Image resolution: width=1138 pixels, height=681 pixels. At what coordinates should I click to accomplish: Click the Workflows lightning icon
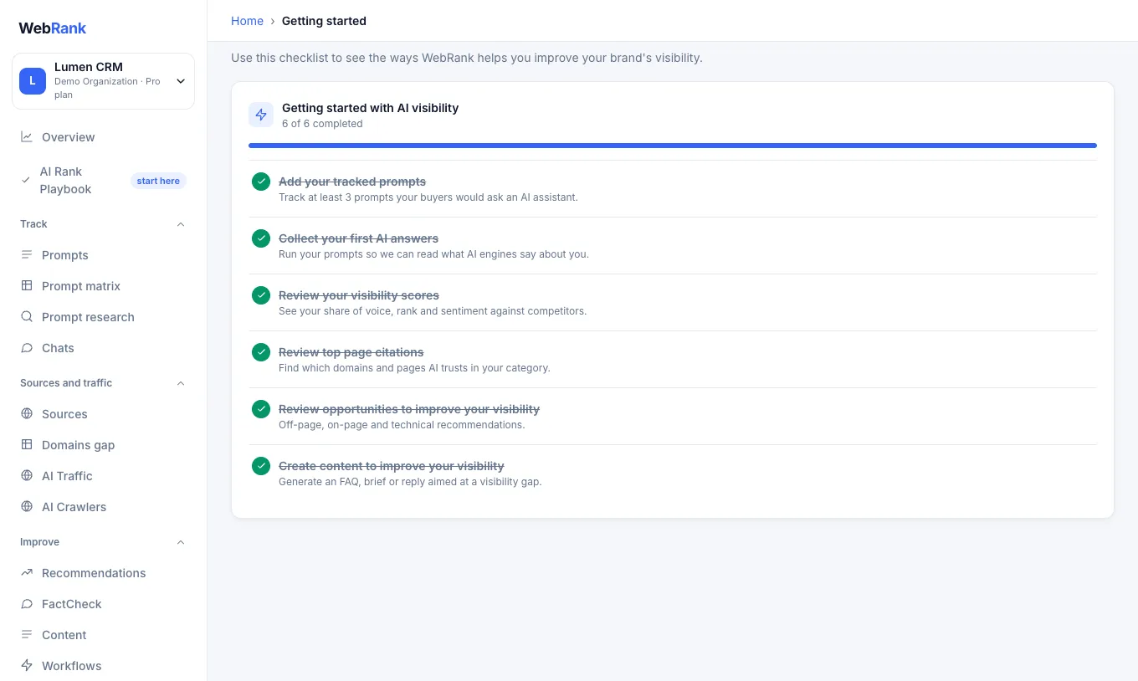point(27,666)
